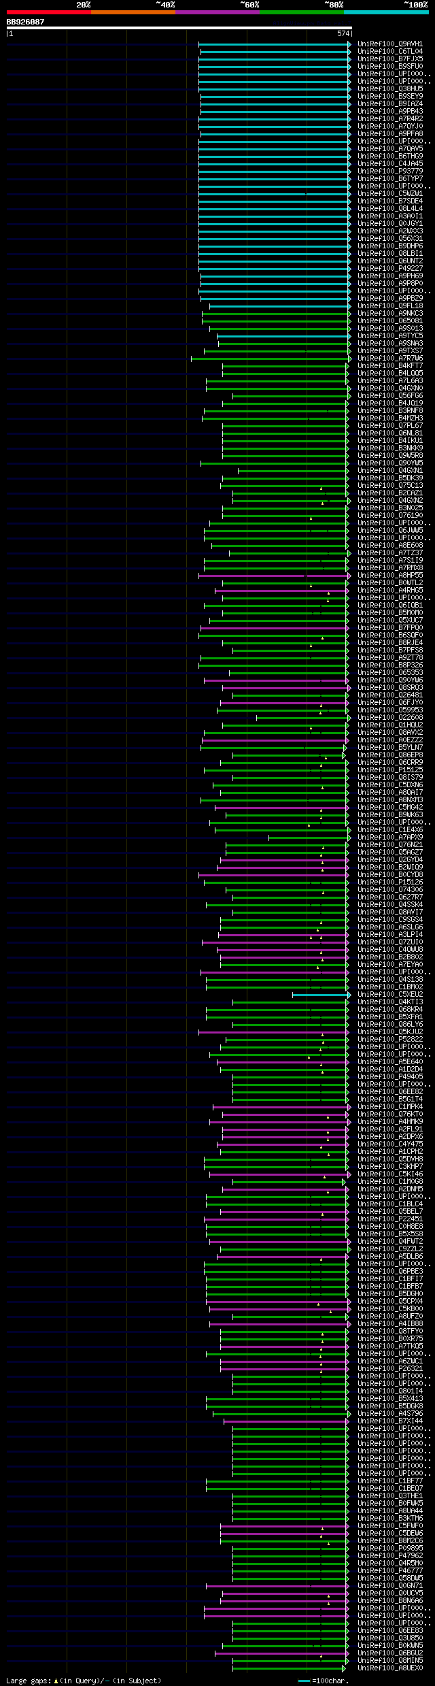The image size is (435, 1686).
Task: Select hit label UniRef100_A9PB43
Action: tap(390, 111)
